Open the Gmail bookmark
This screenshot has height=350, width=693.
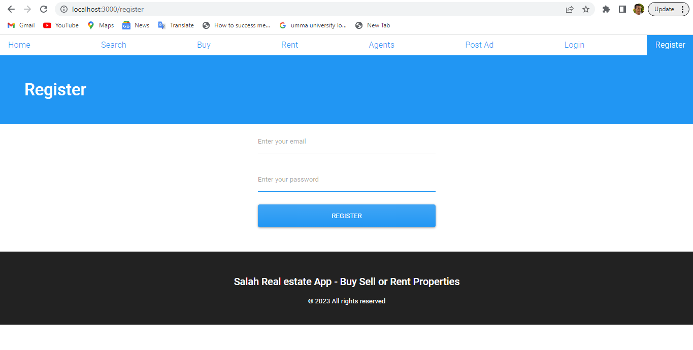[x=21, y=25]
